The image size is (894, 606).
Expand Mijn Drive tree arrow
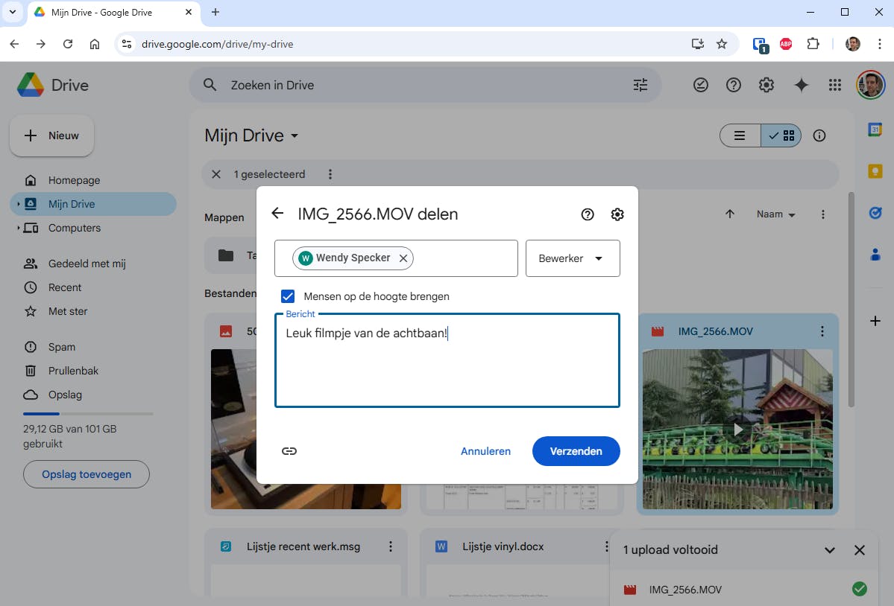click(18, 204)
